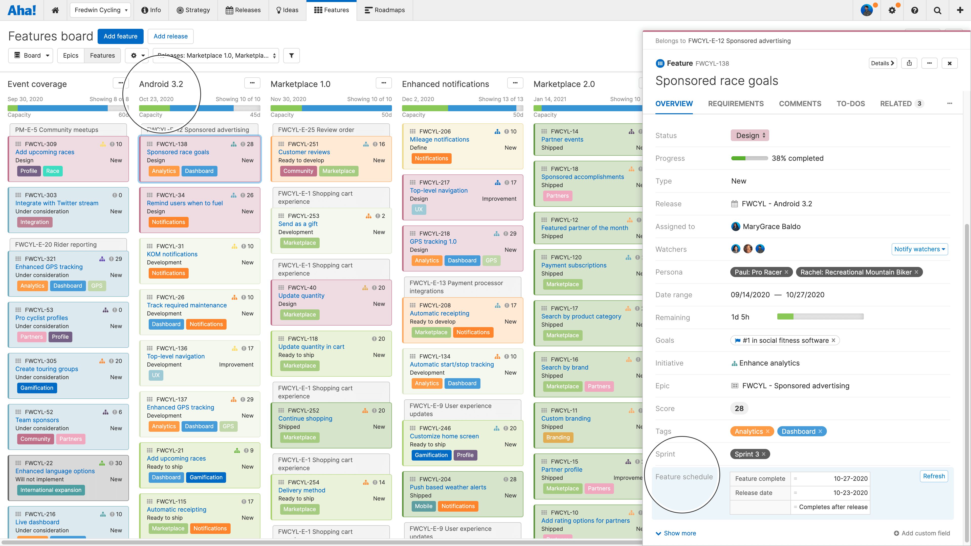971x546 pixels.
Task: Click the Add feature button
Action: pos(120,36)
